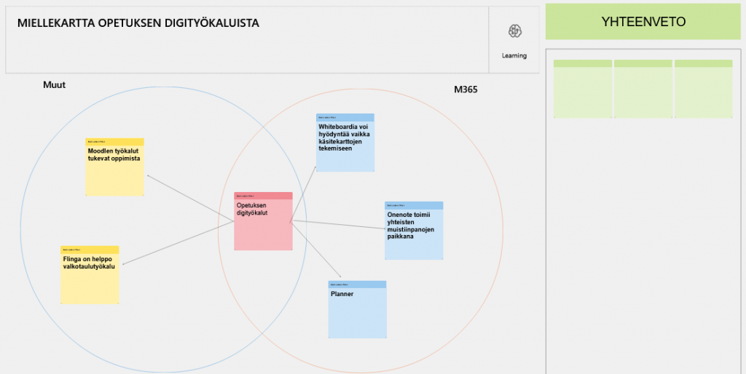The height and width of the screenshot is (374, 746).
Task: Click the empty area below summary cells
Action: 643,240
